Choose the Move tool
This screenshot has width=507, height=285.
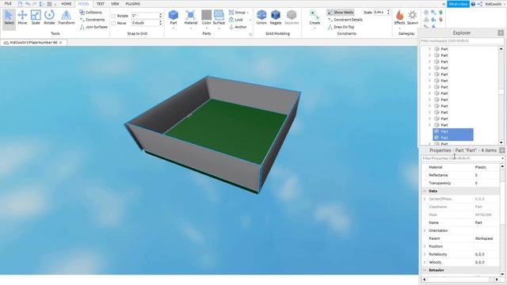[x=22, y=17]
